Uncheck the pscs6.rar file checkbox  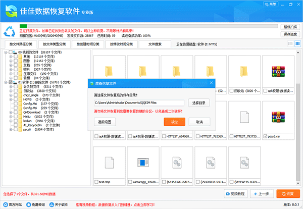click(265, 136)
